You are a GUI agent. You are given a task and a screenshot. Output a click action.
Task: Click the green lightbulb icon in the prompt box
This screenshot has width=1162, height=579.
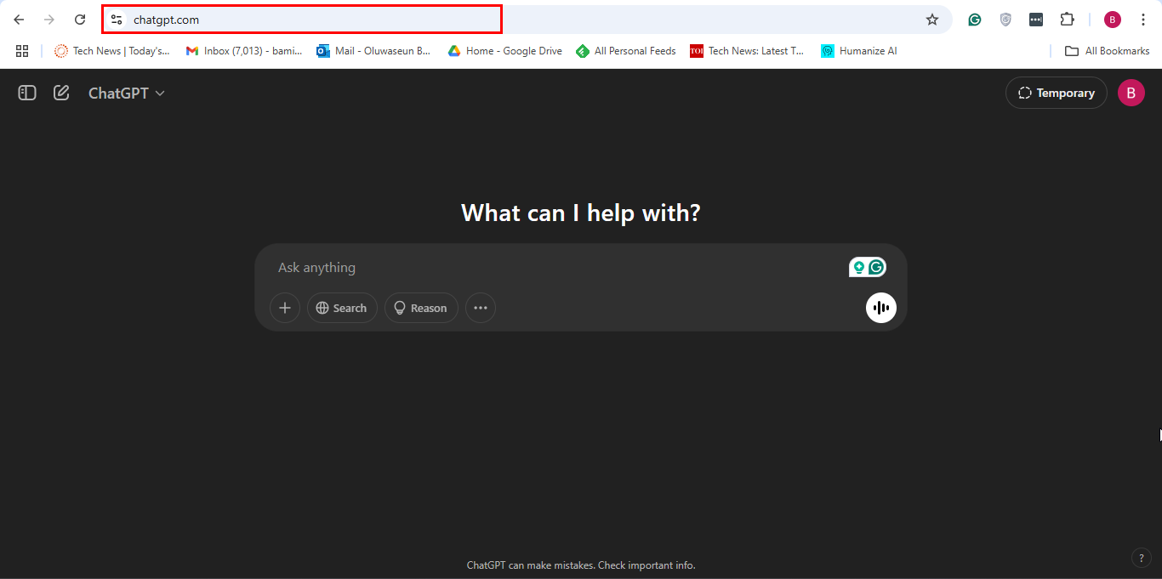click(x=859, y=268)
